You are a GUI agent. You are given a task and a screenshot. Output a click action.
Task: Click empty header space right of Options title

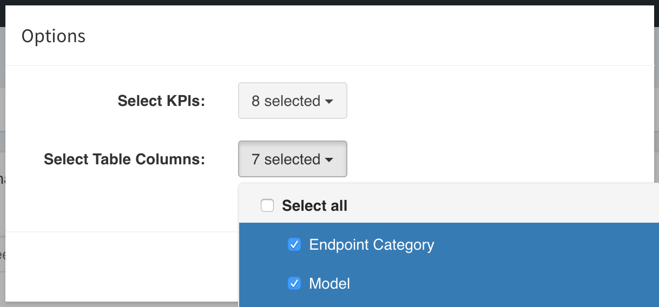pos(368,36)
